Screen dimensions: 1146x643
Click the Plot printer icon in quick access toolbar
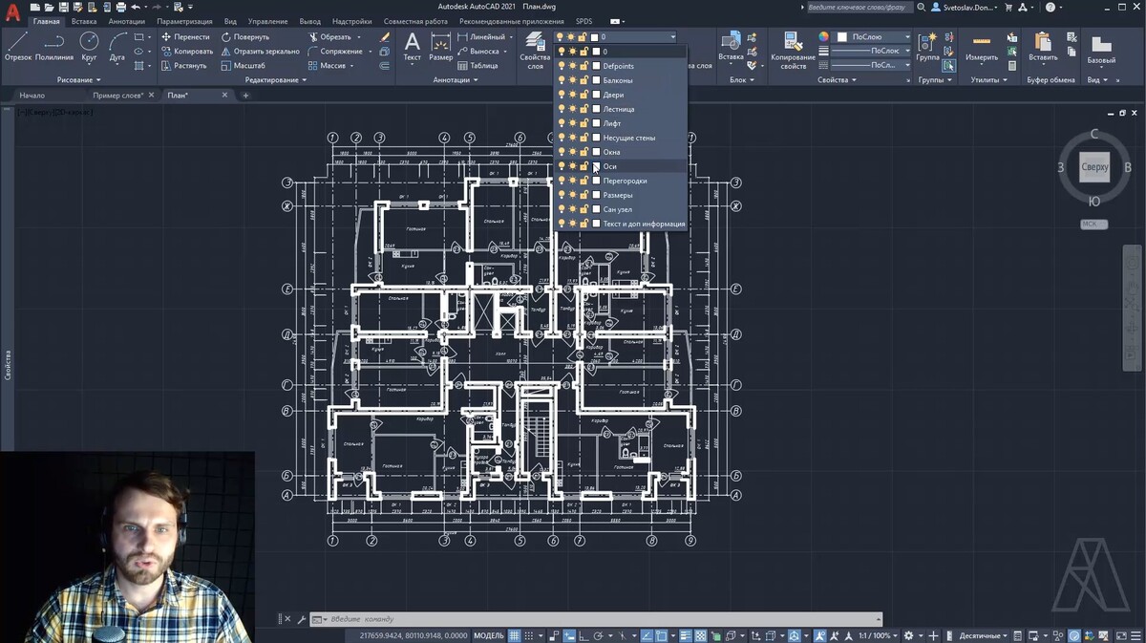121,7
